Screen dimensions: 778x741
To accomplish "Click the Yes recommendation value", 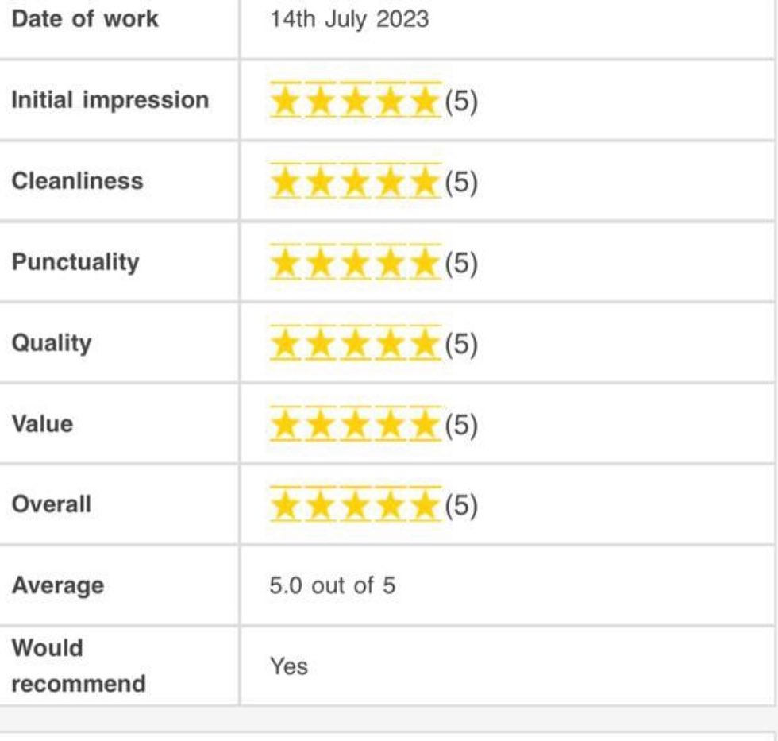I will pos(288,666).
